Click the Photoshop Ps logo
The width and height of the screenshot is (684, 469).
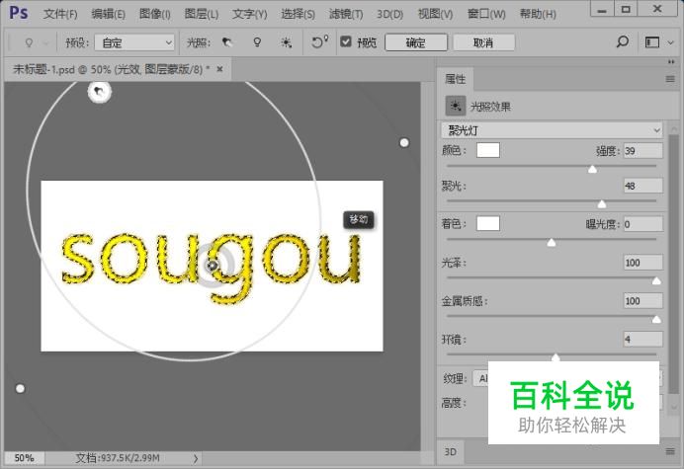click(x=19, y=13)
